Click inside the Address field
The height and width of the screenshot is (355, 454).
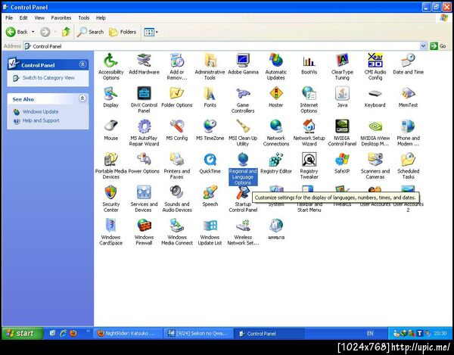coord(222,46)
